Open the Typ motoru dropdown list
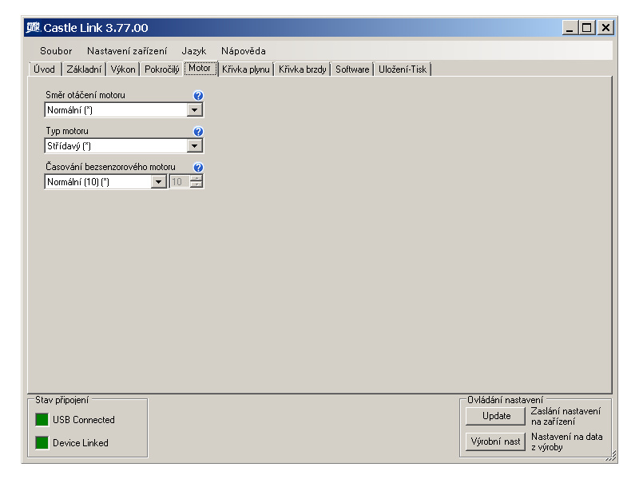The height and width of the screenshot is (479, 639). pos(195,146)
